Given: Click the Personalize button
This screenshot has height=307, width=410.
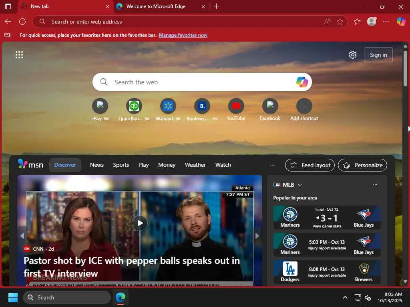Looking at the screenshot, I should [x=362, y=165].
